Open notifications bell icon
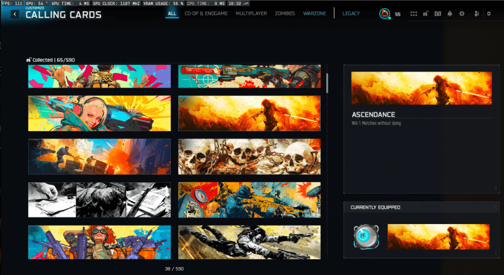Image resolution: width=504 pixels, height=275 pixels. (449, 14)
